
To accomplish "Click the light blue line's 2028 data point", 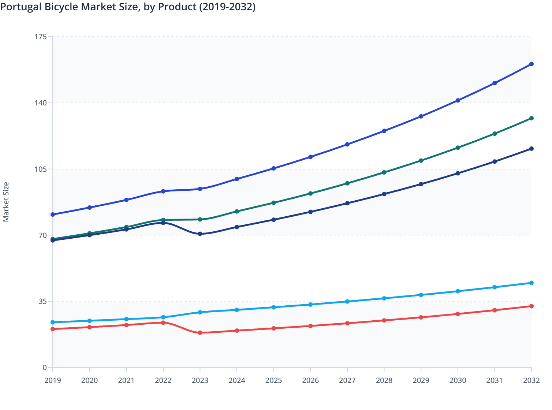I will point(384,299).
